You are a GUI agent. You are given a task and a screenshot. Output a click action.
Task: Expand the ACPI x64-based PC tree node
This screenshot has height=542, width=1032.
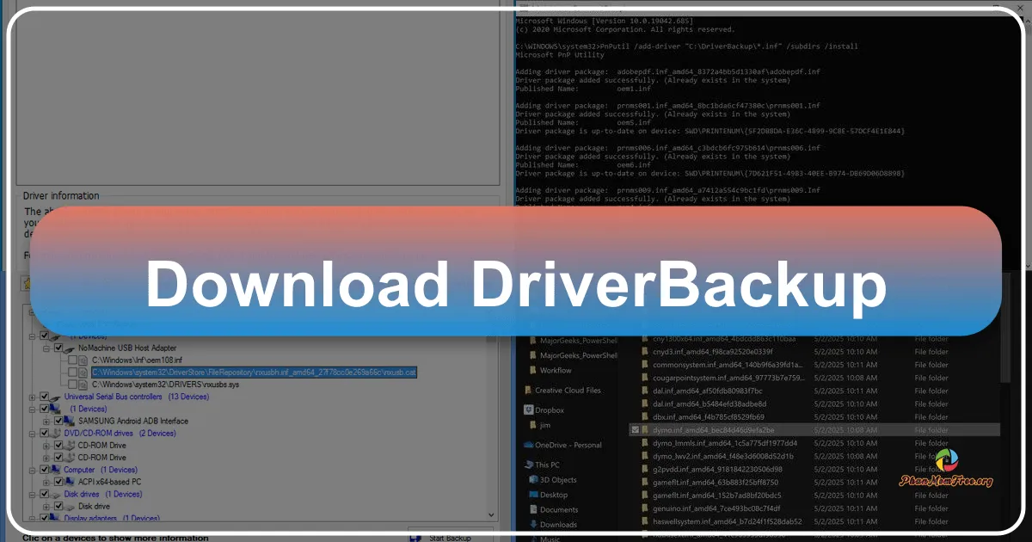(45, 482)
